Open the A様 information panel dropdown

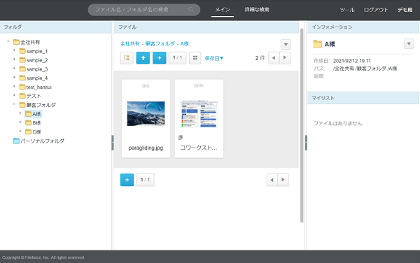409,43
